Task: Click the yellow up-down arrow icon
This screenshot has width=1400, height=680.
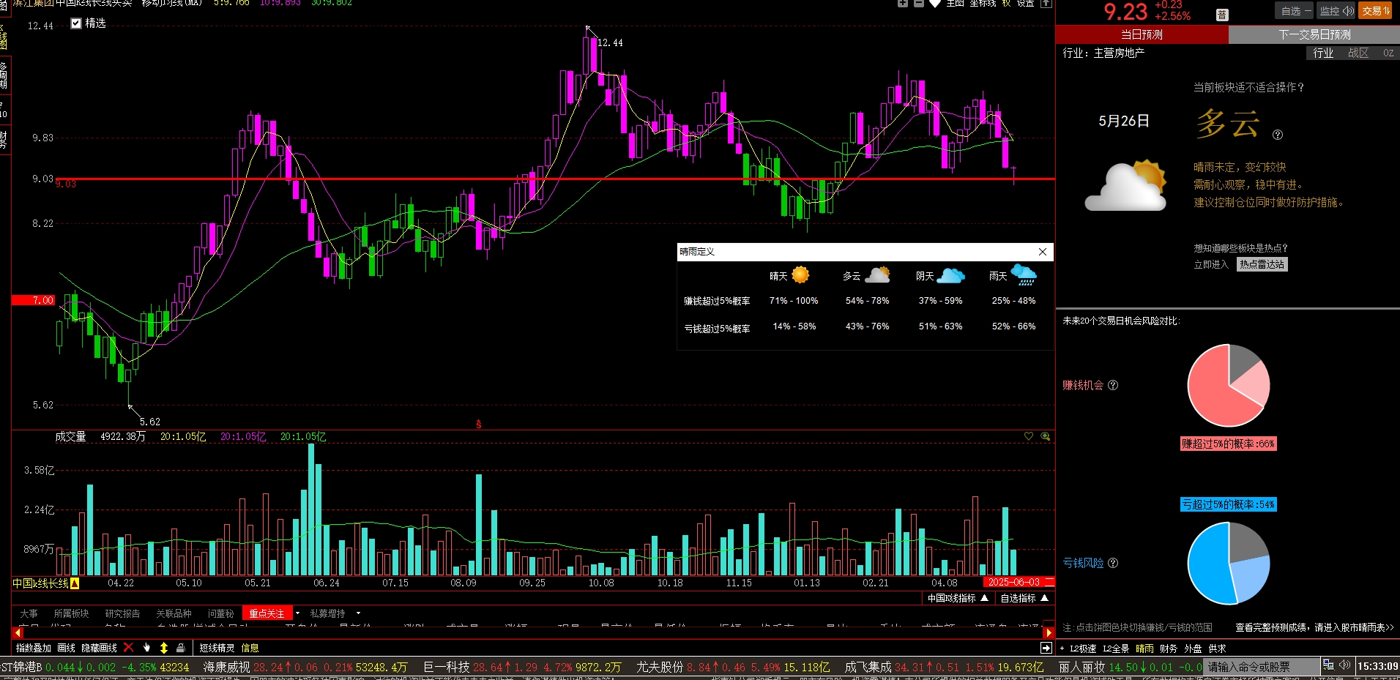Action: pos(164,648)
